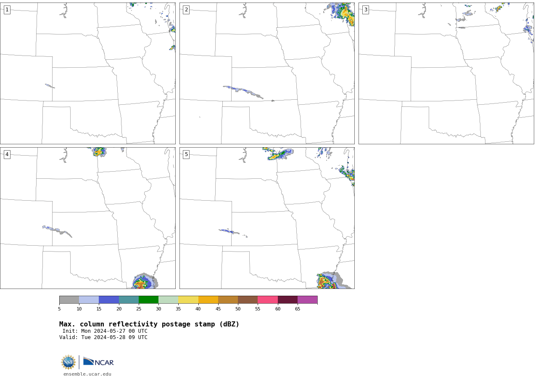Screen dimensions: 538x379
Task: Click the brown 50-55 dBZ swatch
Action: coord(248,300)
